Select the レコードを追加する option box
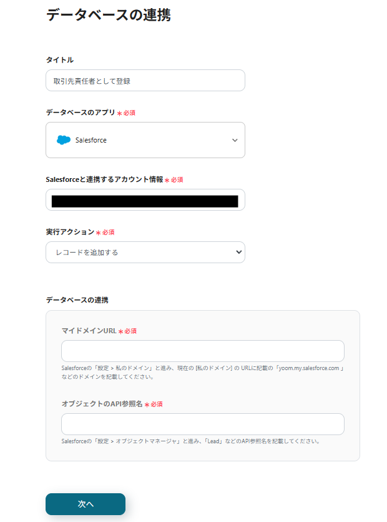Screen dimensions: 387x522 [145, 252]
